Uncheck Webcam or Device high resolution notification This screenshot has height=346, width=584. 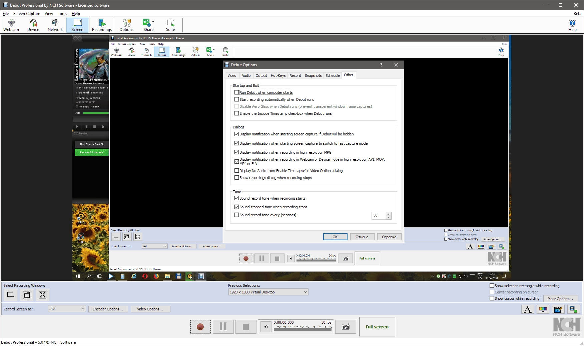tap(236, 161)
